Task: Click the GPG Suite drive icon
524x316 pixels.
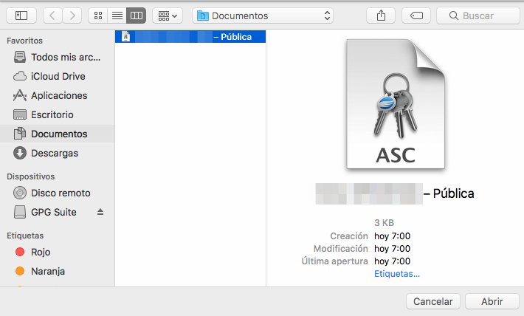Action: [20, 212]
